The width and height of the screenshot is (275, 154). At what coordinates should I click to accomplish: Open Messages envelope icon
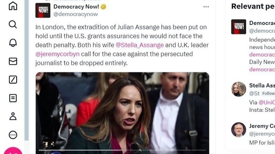click(x=13, y=61)
